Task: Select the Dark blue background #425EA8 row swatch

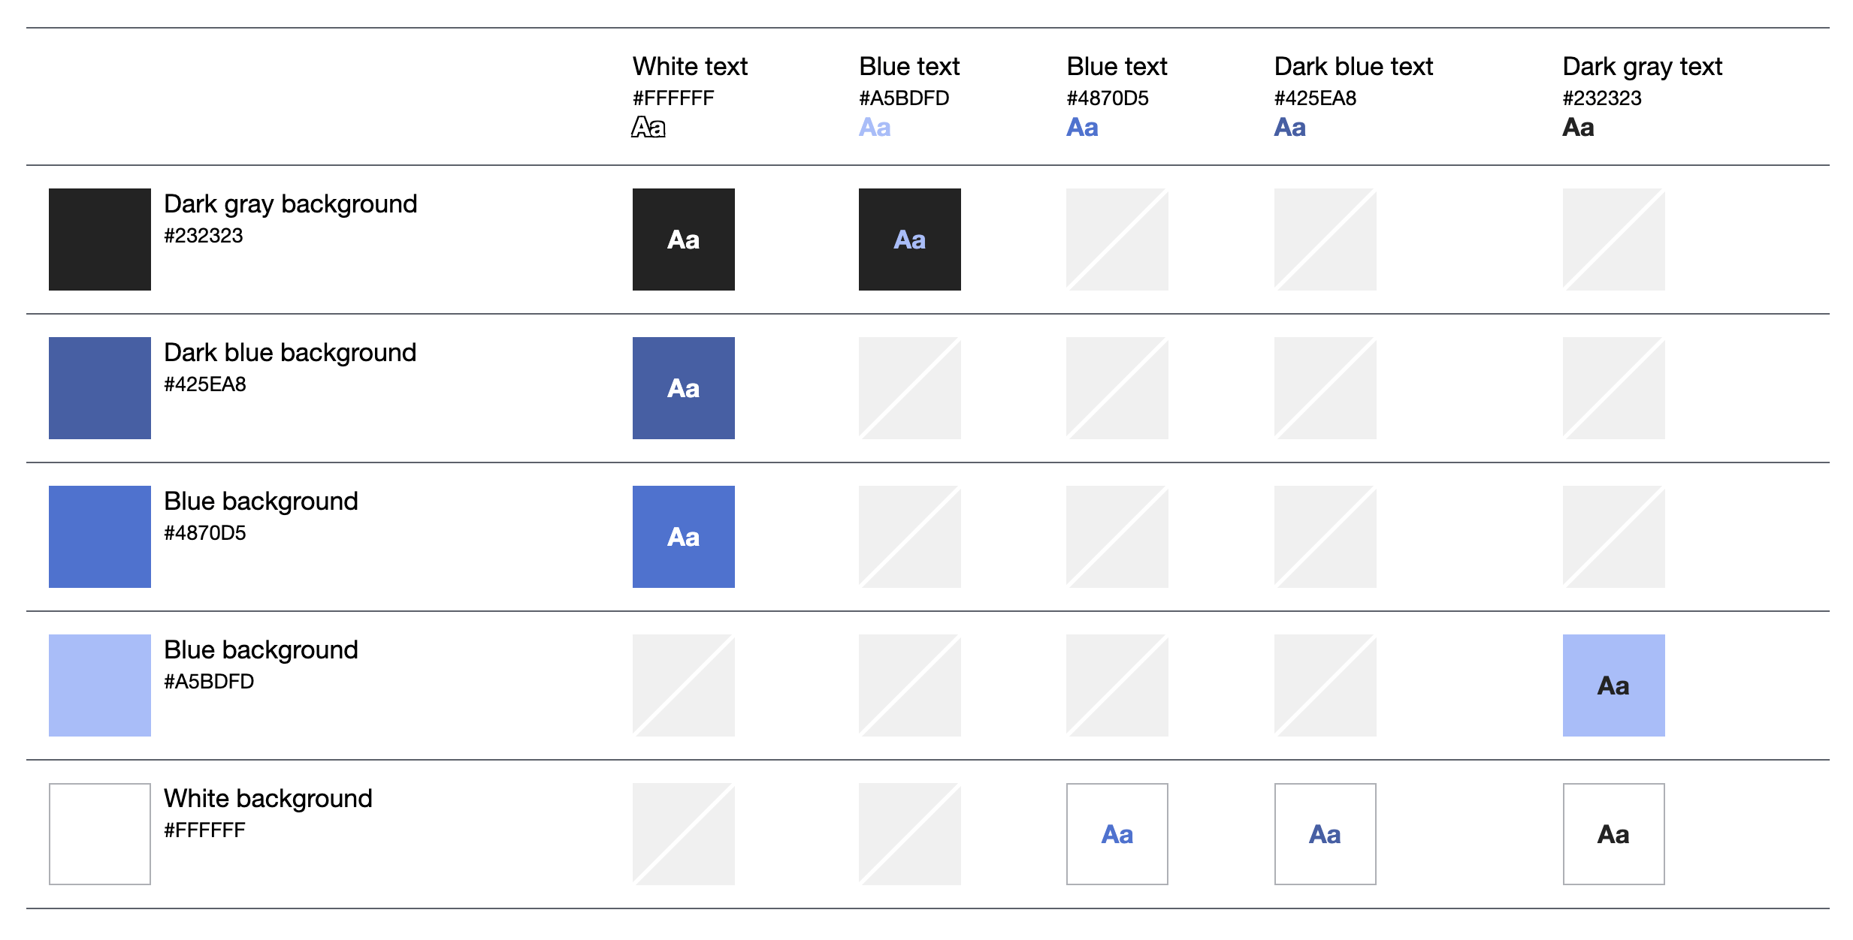Action: coord(100,388)
